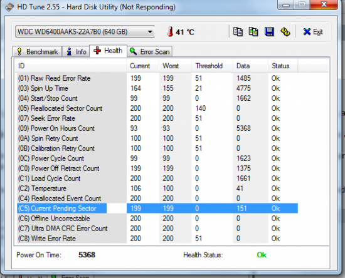Switch to the Benchmark tab

(x=38, y=52)
